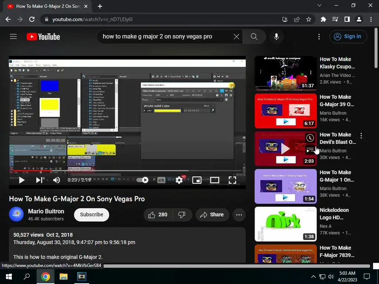Image resolution: width=379 pixels, height=284 pixels.
Task: Show hidden system tray icons
Action: (313, 277)
